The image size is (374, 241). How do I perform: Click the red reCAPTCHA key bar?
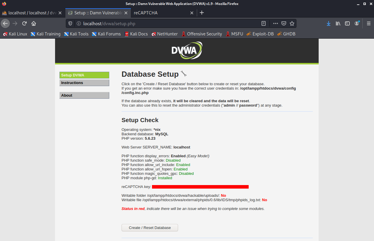[x=200, y=187]
